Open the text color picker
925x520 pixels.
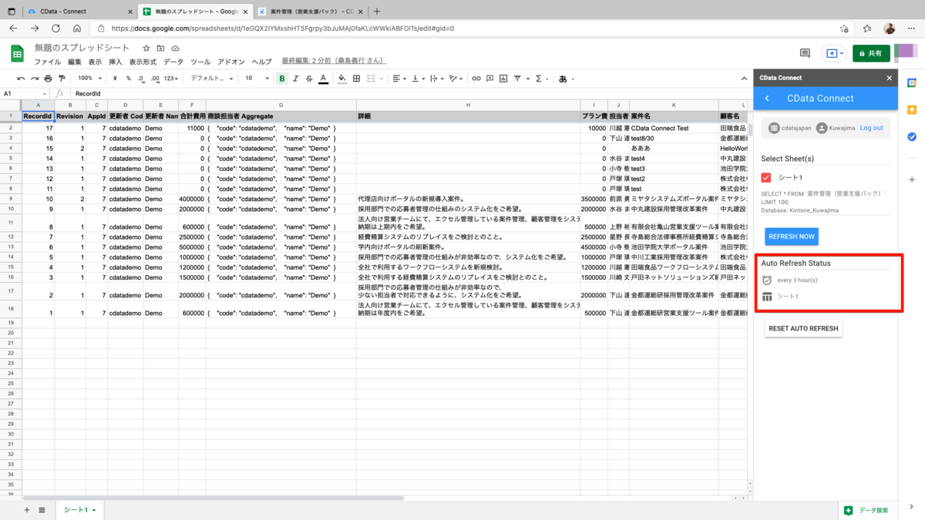click(323, 79)
